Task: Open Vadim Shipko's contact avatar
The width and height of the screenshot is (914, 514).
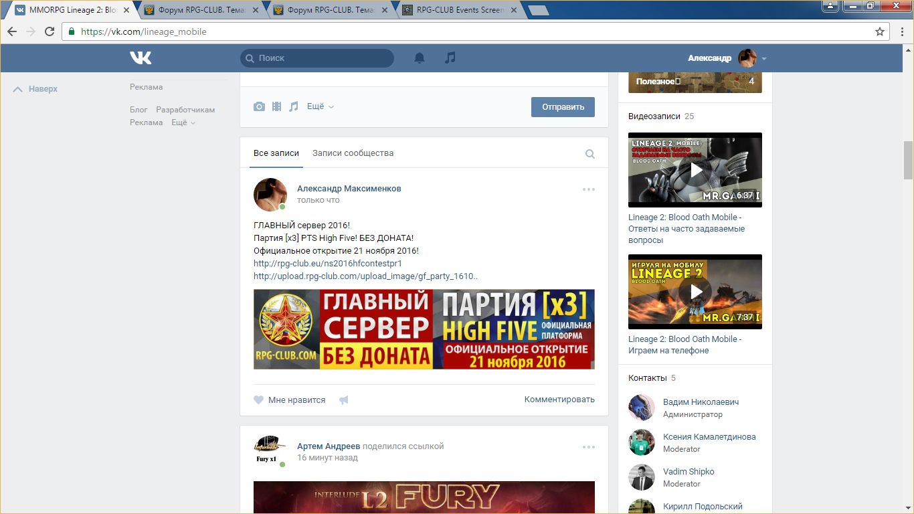Action: pos(642,477)
